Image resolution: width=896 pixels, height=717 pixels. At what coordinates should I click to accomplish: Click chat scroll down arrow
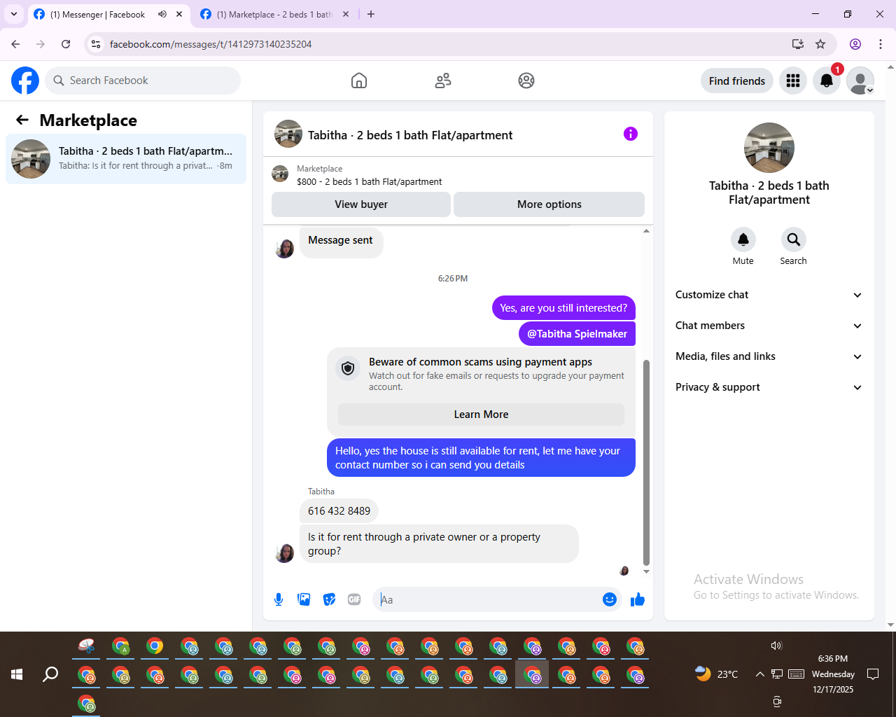pyautogui.click(x=646, y=572)
